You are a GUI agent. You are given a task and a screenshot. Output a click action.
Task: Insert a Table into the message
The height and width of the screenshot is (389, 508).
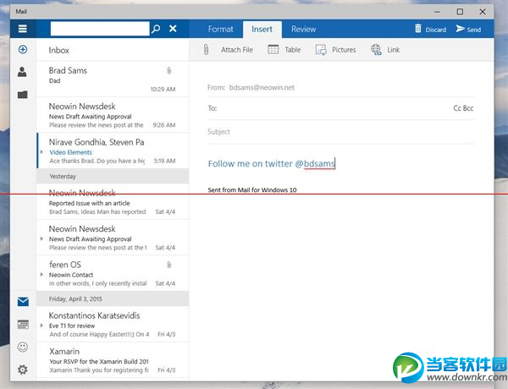pos(284,50)
